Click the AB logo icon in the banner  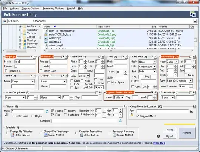click(193, 14)
